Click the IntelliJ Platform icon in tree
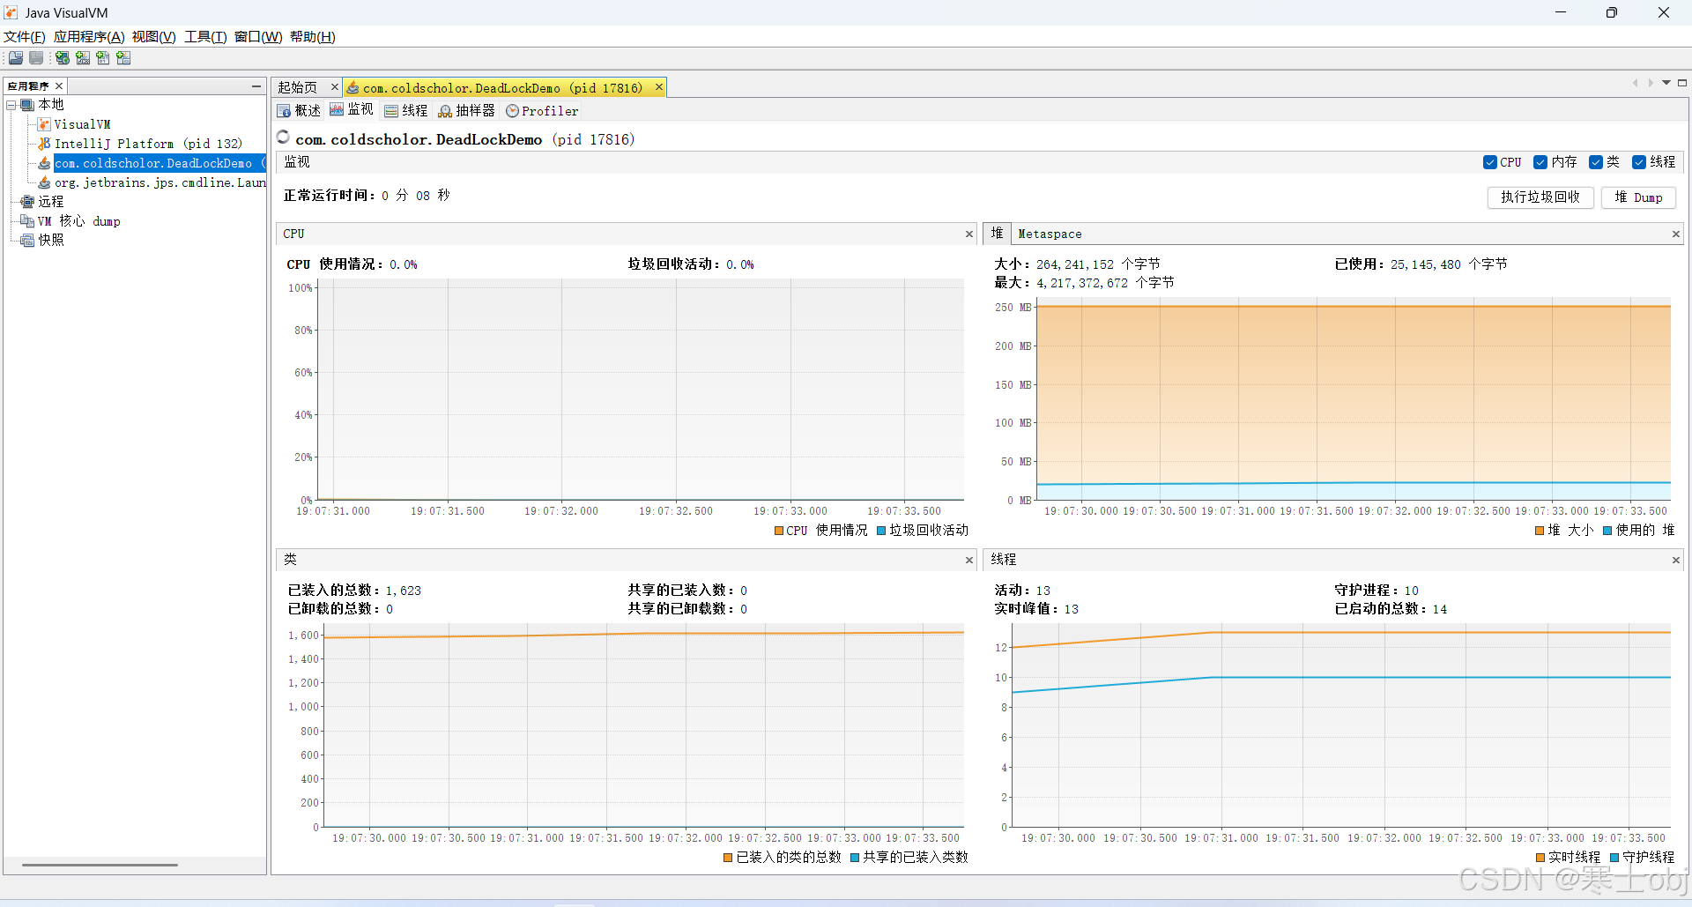 pos(44,144)
